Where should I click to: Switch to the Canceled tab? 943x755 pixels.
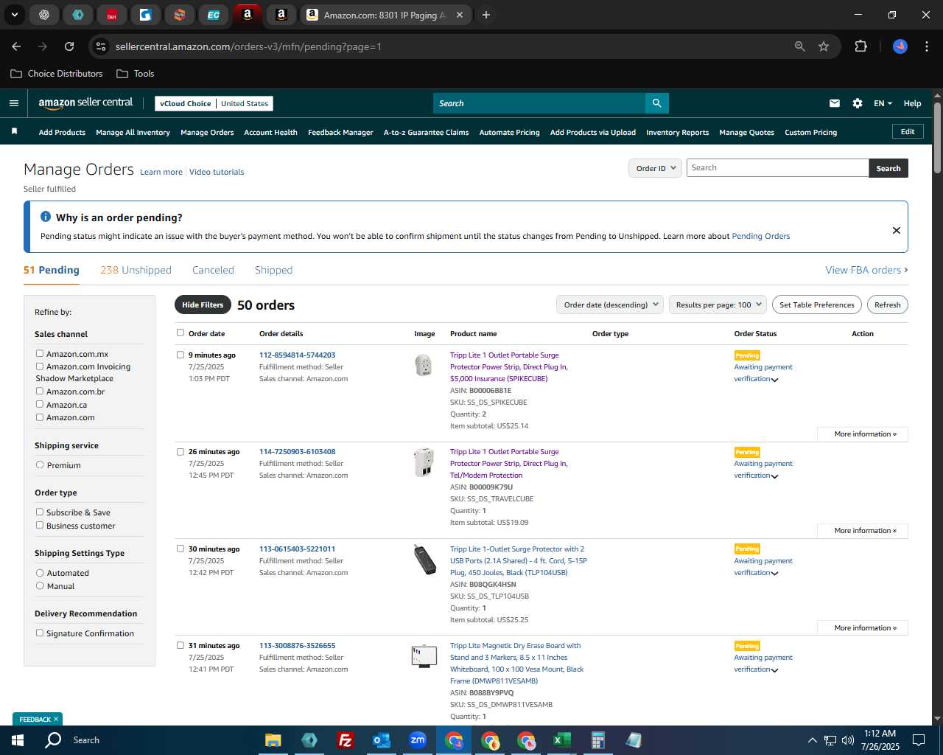pyautogui.click(x=213, y=270)
